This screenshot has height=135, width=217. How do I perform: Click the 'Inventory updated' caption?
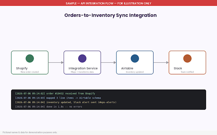tap(135, 72)
